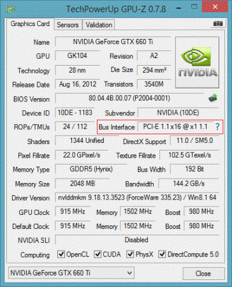Minimize the GPU-Z window

[179, 8]
